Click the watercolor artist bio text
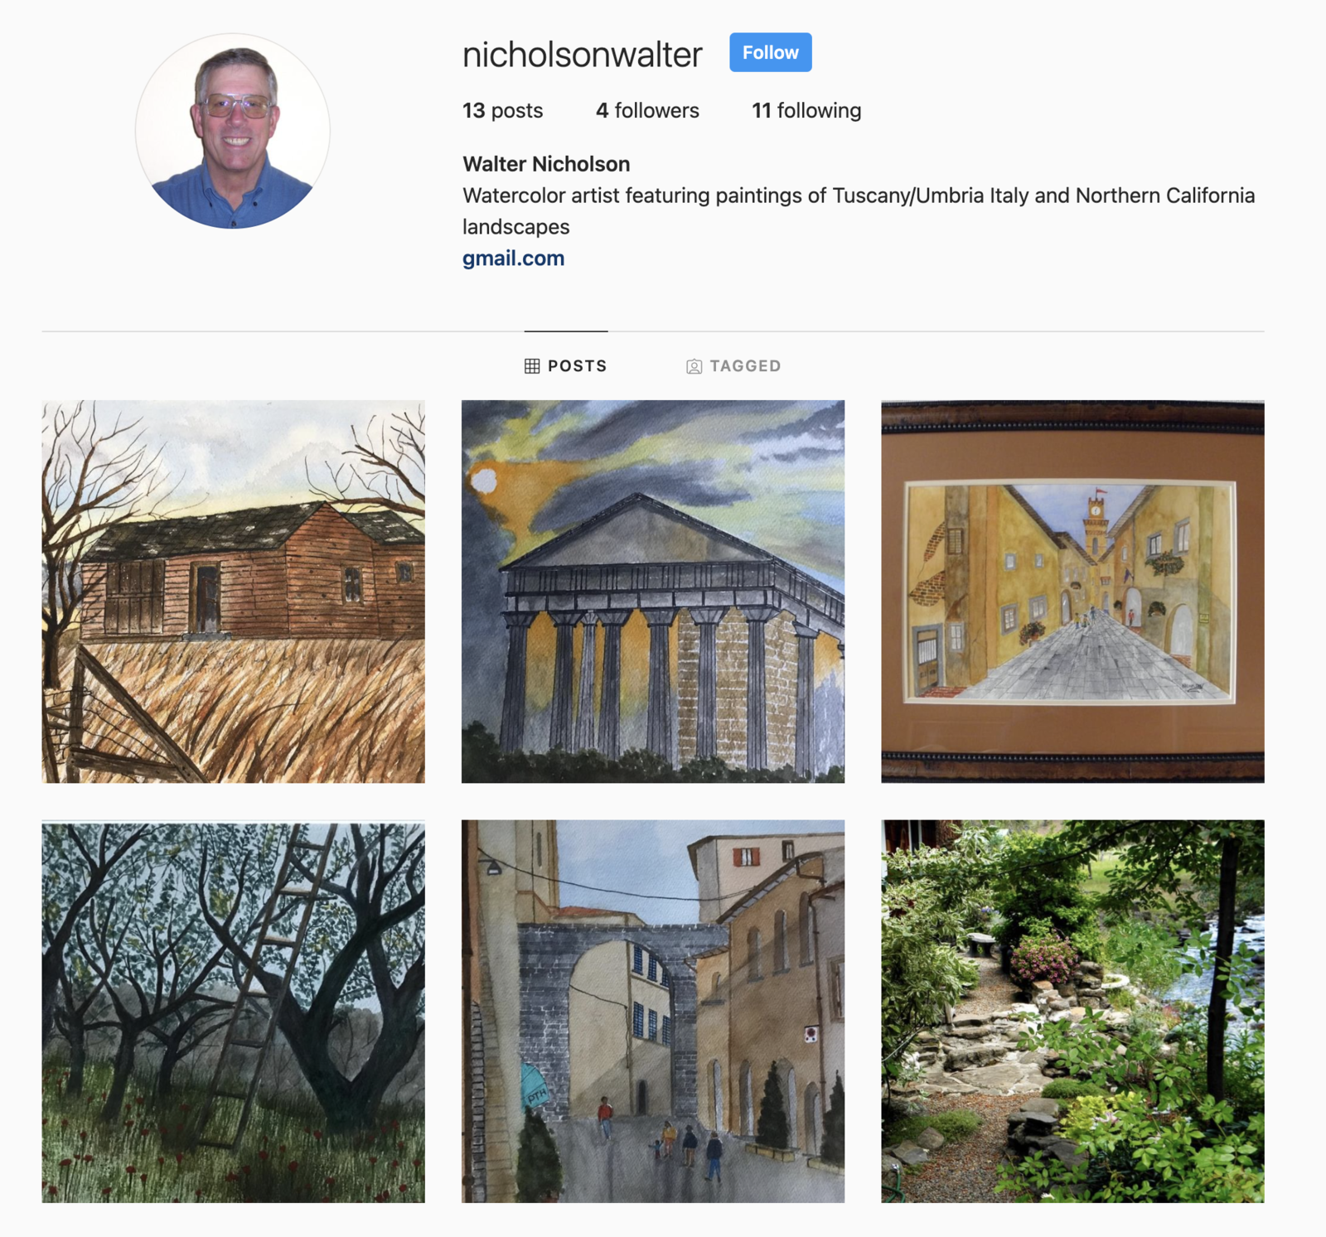The image size is (1326, 1237). (859, 211)
